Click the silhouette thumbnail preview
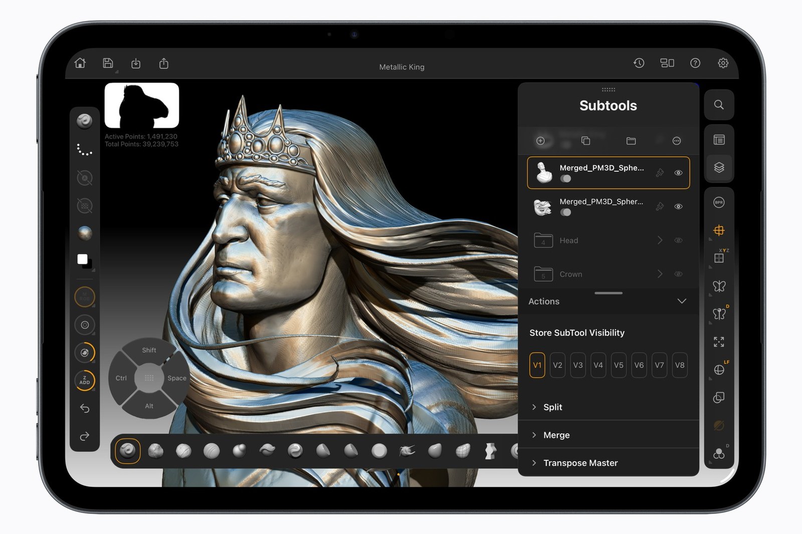802x534 pixels. click(142, 105)
